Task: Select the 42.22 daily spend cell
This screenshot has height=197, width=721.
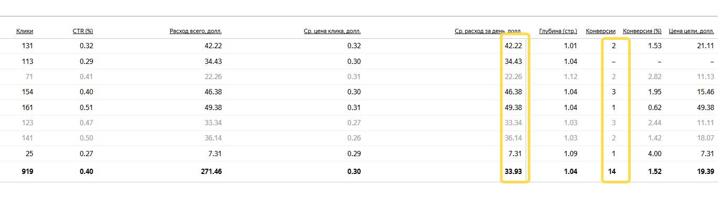Action: click(x=513, y=46)
